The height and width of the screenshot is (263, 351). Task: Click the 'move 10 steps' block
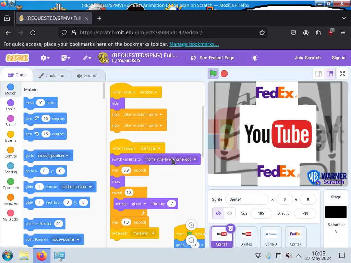click(40, 103)
